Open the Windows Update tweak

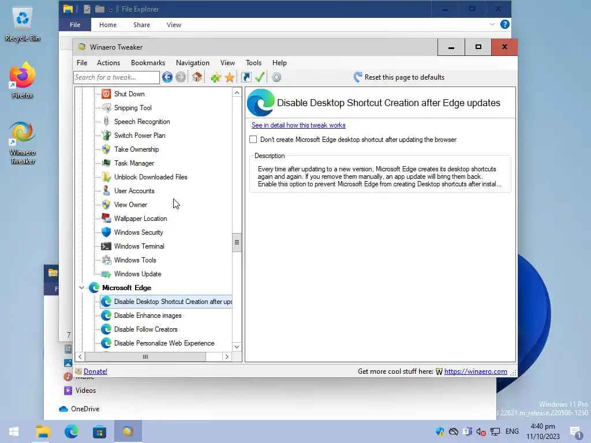pos(137,274)
